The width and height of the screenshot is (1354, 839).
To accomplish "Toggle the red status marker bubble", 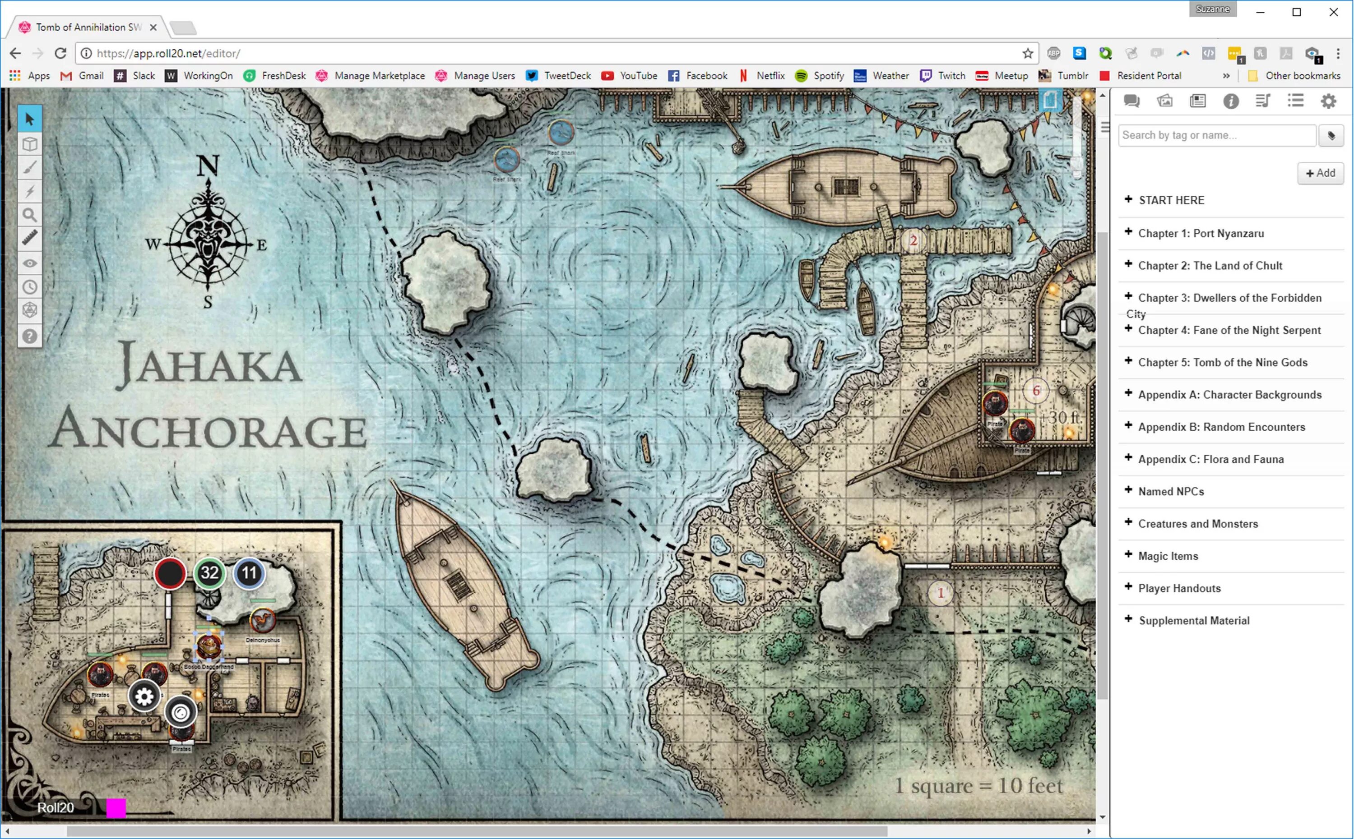I will (x=170, y=573).
